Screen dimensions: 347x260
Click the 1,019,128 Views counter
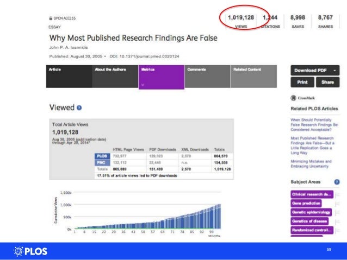click(241, 21)
